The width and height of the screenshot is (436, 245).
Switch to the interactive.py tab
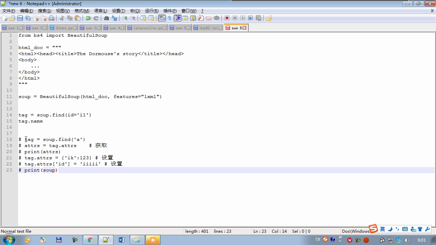click(x=147, y=28)
